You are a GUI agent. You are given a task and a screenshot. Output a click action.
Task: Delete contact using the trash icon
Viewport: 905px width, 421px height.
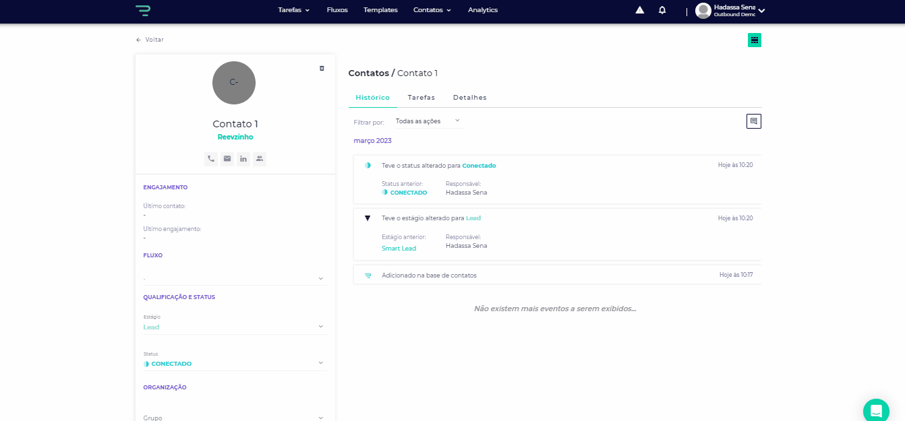click(x=322, y=69)
